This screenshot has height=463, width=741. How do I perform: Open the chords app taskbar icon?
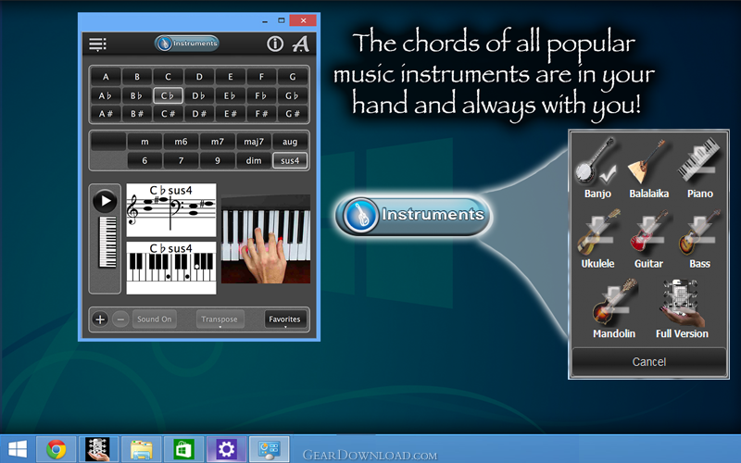pyautogui.click(x=98, y=449)
